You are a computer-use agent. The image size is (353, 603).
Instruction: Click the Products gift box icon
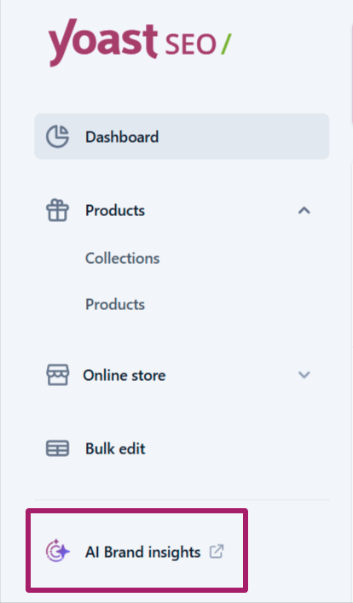[x=58, y=210]
